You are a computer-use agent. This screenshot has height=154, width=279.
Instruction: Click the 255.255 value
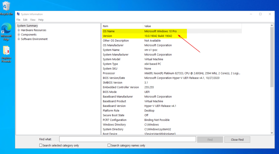pyautogui.click(x=149, y=87)
